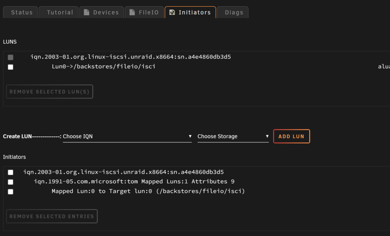Toggle the Mapped Lun:0 entry checkbox
Image resolution: width=390 pixels, height=236 pixels.
pos(11,192)
